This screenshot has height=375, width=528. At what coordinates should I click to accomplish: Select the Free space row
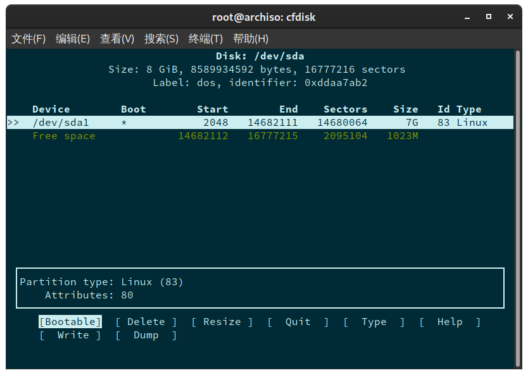[63, 135]
